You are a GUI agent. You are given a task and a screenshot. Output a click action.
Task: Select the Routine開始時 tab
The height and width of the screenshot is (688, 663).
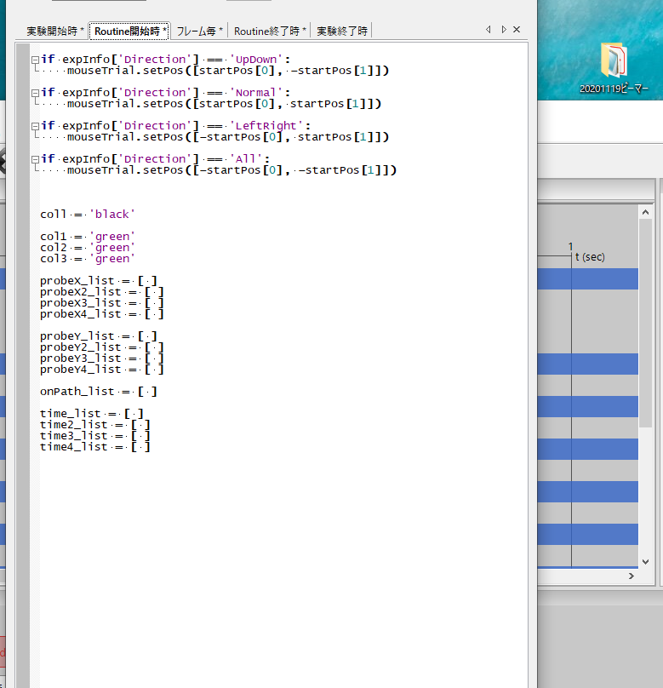tap(130, 32)
